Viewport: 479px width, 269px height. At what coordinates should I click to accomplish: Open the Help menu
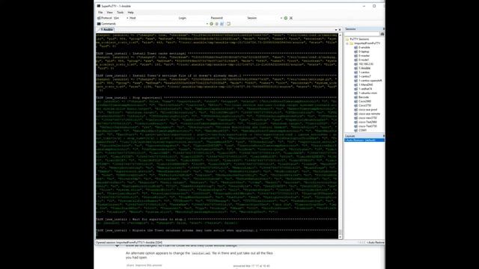coord(130,13)
